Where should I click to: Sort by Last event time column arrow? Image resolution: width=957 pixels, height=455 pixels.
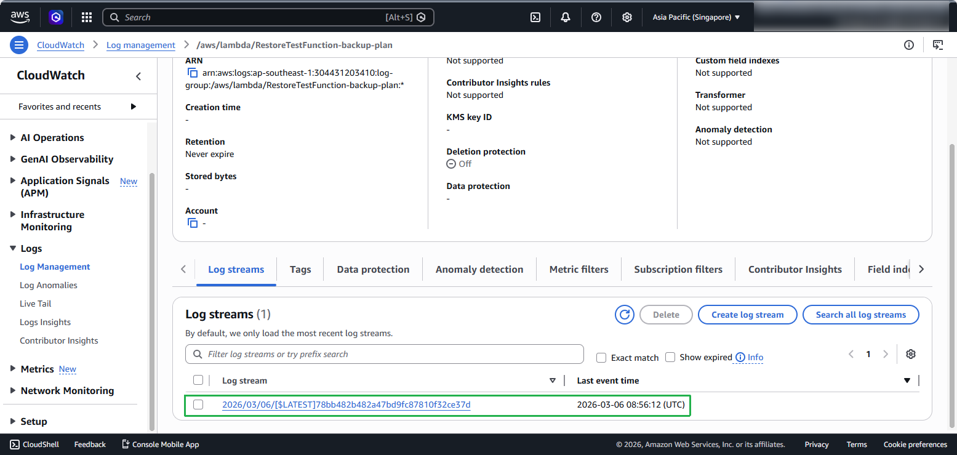[x=907, y=381]
